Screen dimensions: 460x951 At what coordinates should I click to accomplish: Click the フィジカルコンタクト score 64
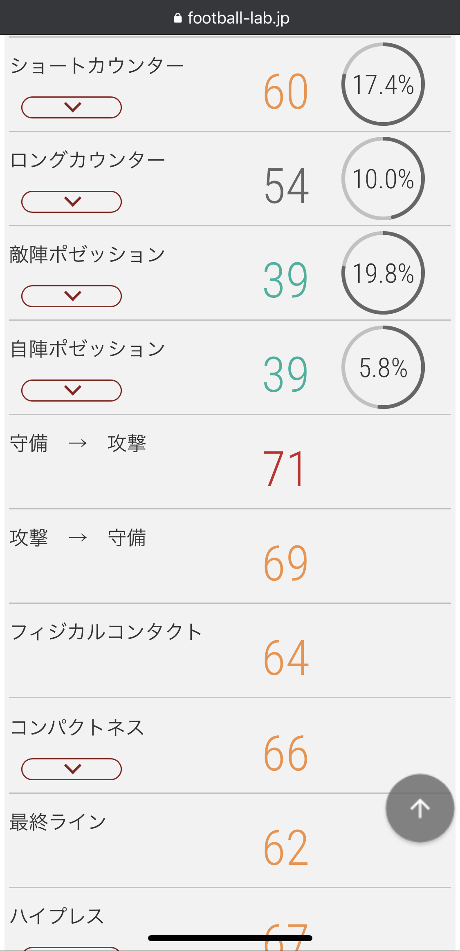(x=286, y=658)
